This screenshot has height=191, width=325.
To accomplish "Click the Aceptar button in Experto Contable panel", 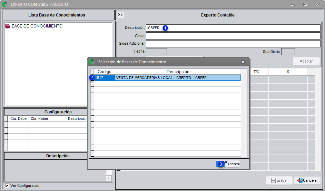I will (306, 61).
